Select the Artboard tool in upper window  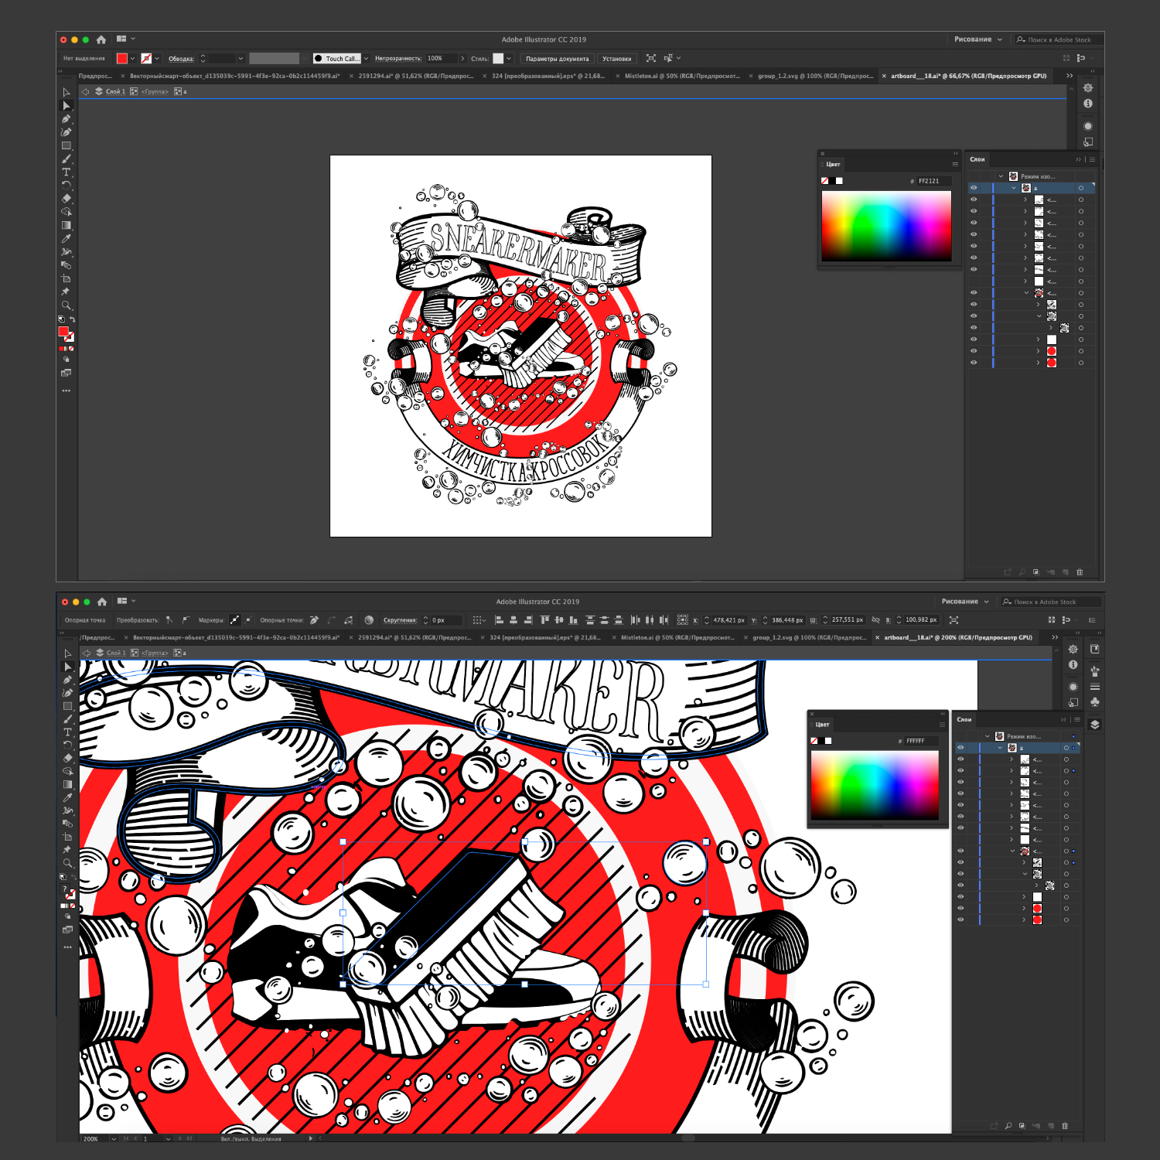[67, 278]
